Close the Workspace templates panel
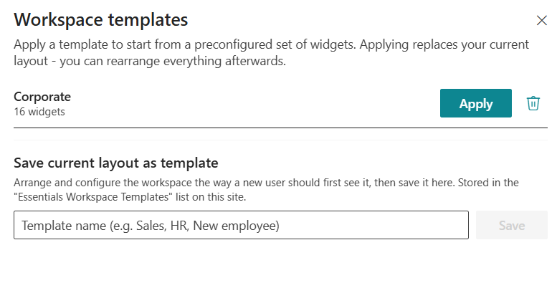 [542, 21]
